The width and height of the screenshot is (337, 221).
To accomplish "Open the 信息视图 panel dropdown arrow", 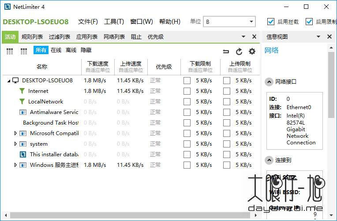I will (318, 37).
